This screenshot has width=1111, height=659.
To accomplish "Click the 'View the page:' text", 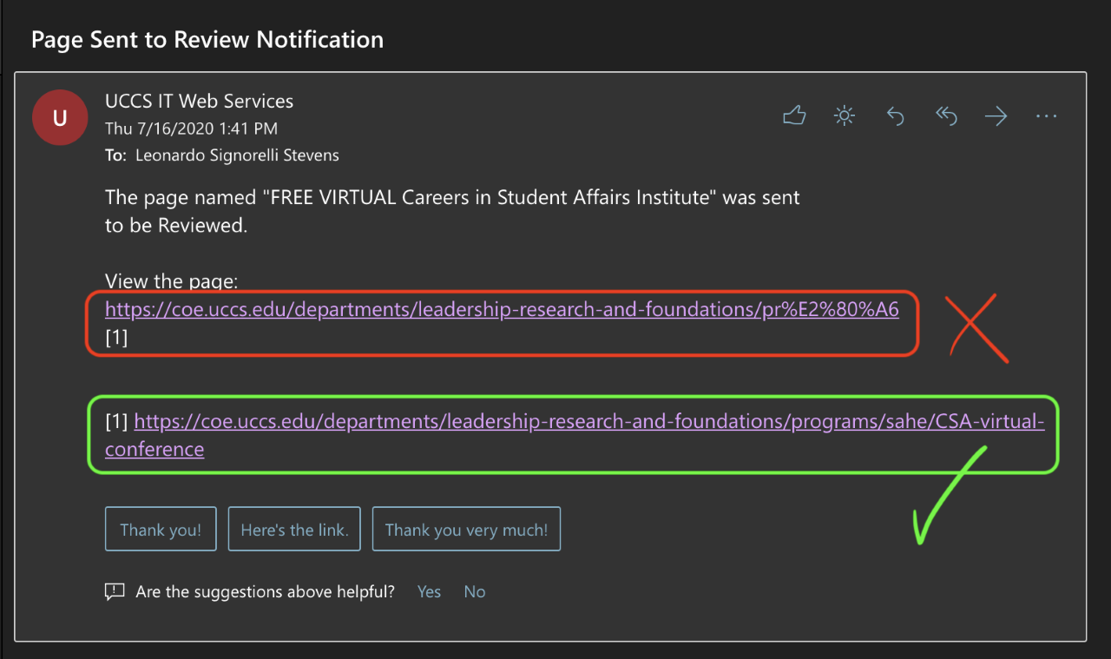I will coord(172,281).
